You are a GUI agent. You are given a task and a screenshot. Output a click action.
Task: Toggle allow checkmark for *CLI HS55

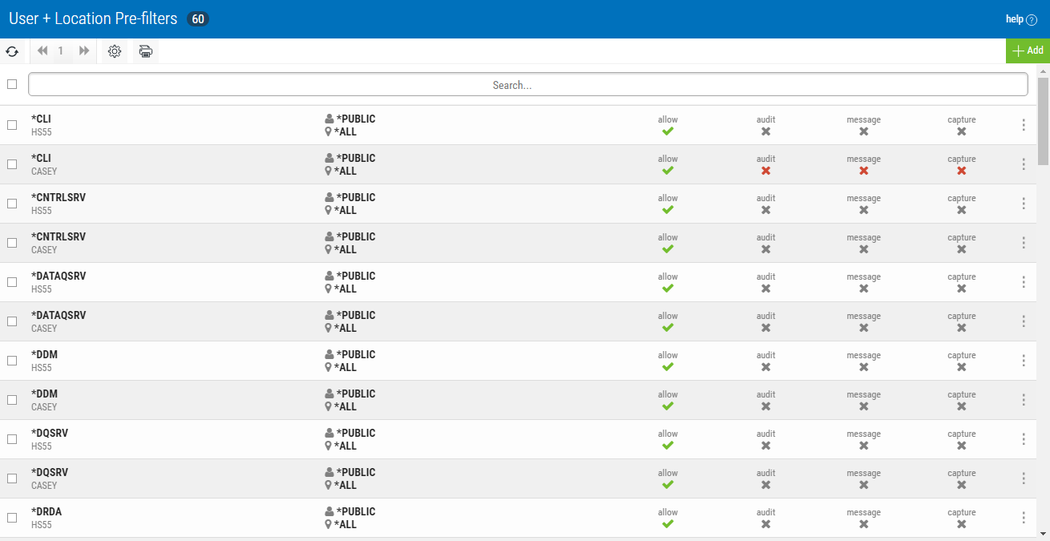click(668, 131)
